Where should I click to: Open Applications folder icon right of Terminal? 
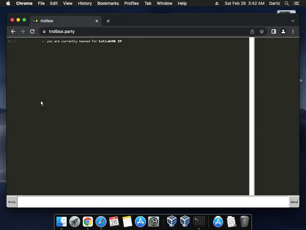pos(218,222)
